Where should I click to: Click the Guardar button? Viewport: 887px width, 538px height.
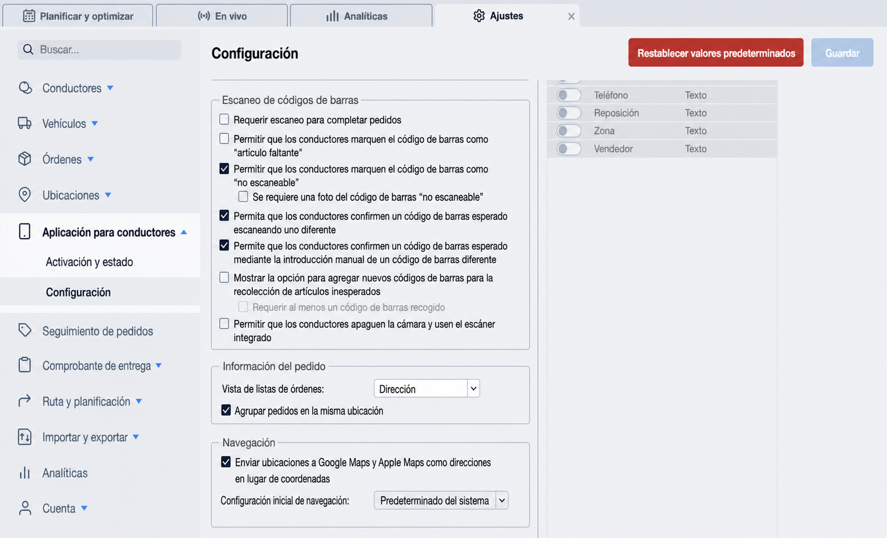(x=842, y=53)
